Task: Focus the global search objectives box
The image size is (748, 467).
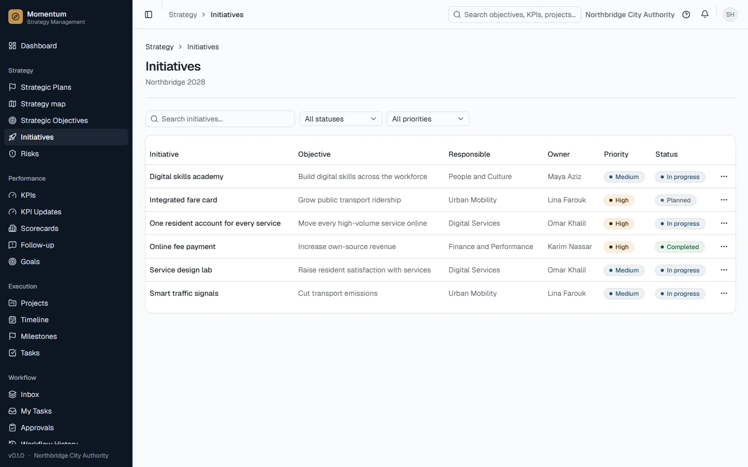Action: pyautogui.click(x=515, y=15)
